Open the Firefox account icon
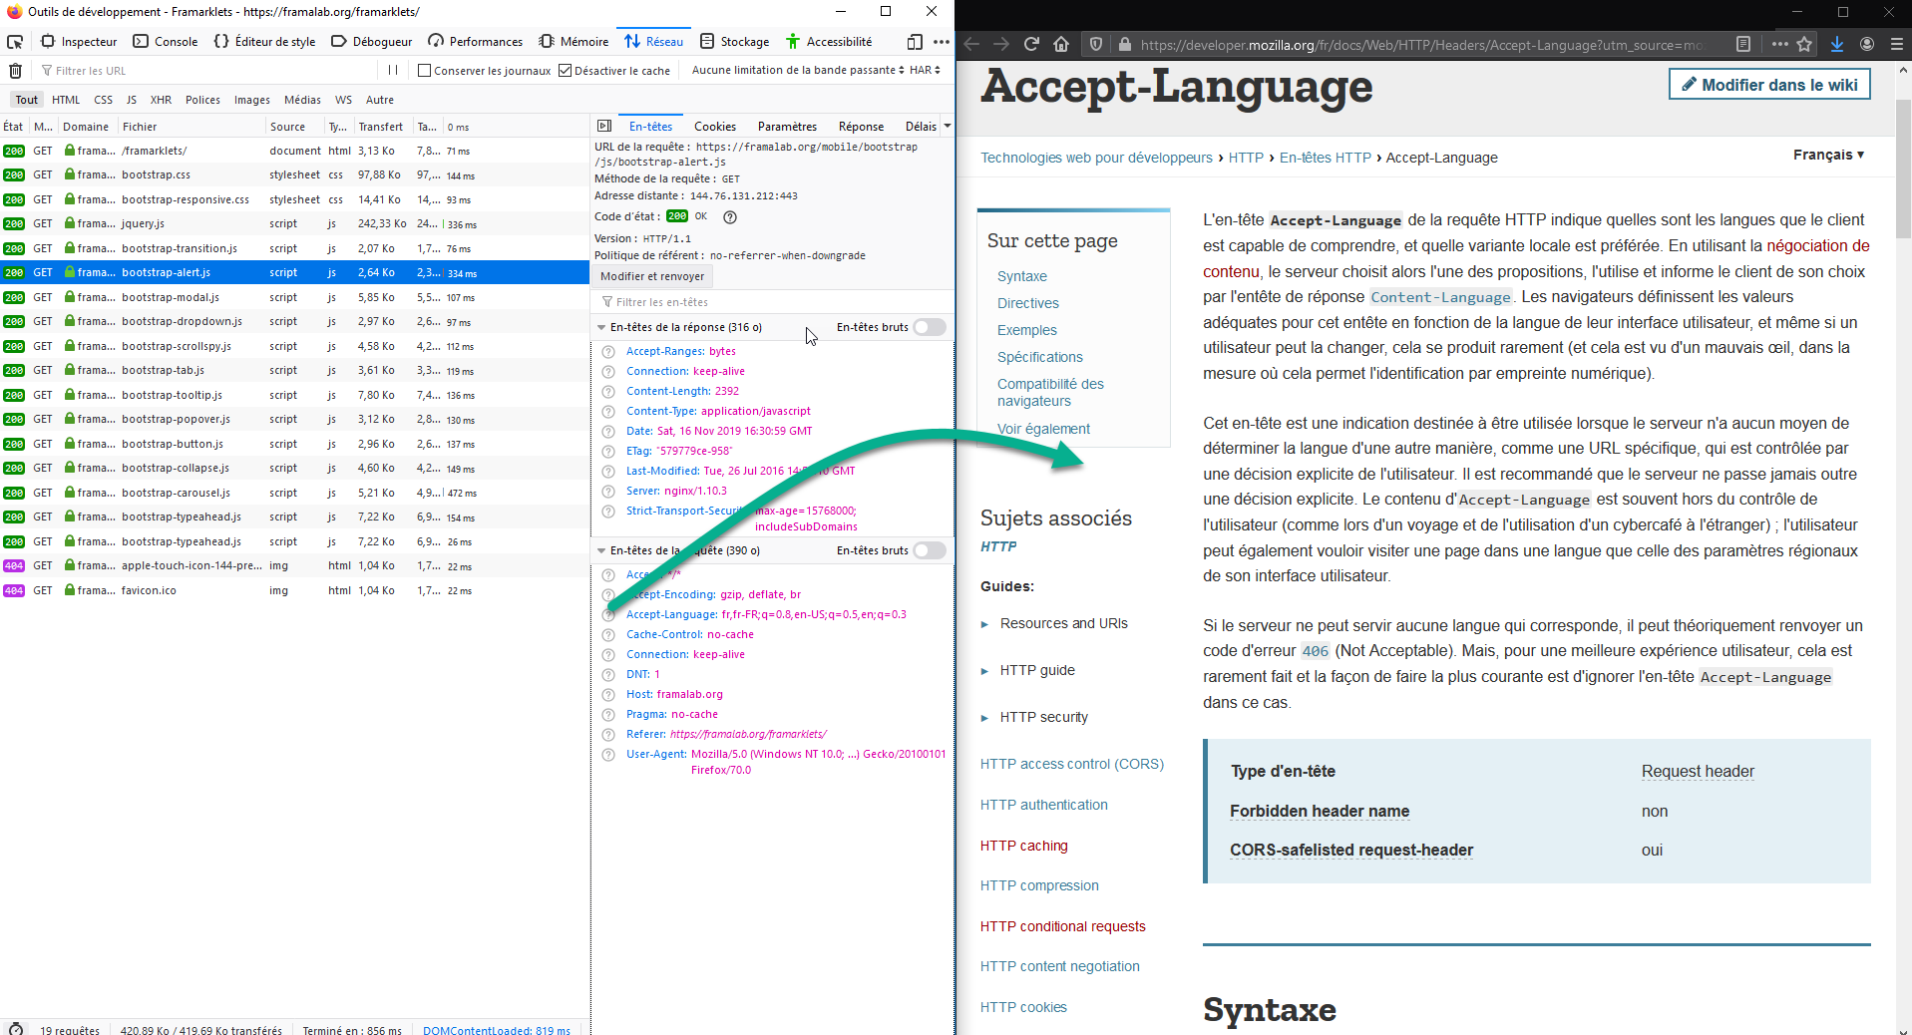This screenshot has width=1912, height=1035. pos(1867,44)
